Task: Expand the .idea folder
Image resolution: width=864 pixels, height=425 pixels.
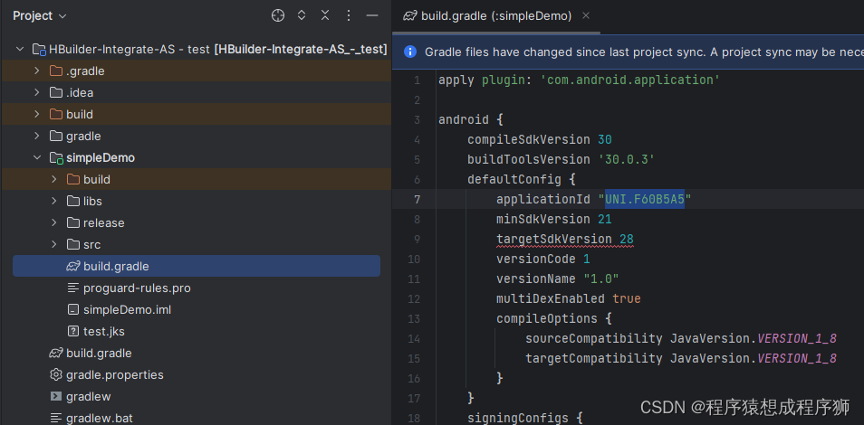Action: point(37,92)
